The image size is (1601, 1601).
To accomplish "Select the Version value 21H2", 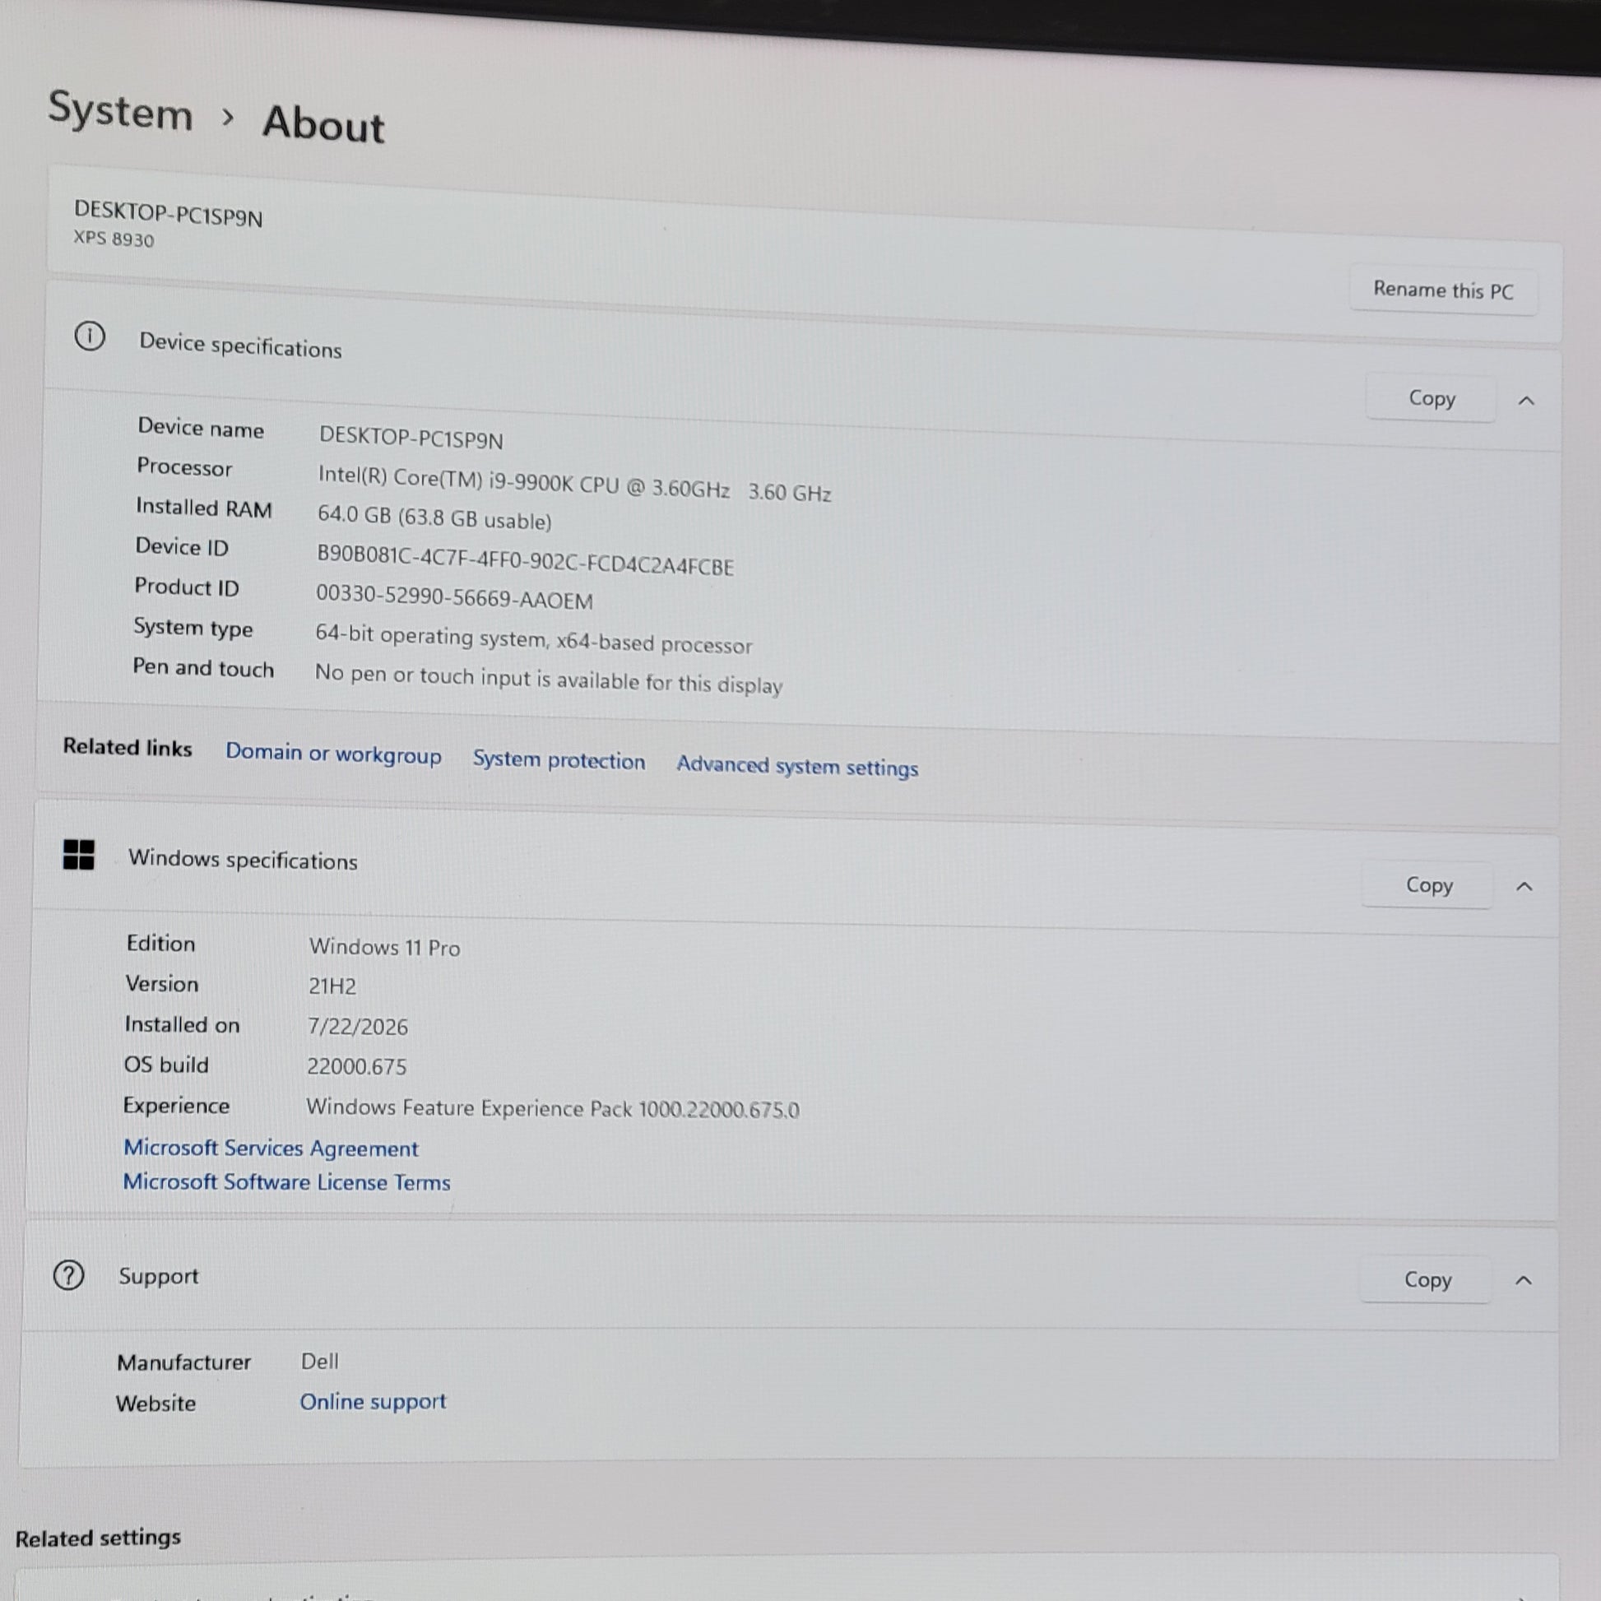I will point(332,986).
